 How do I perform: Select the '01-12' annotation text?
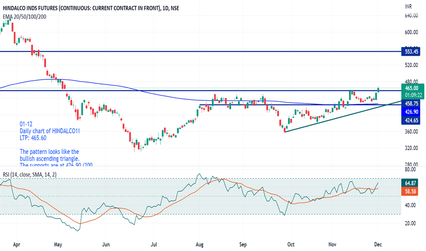tap(26, 124)
